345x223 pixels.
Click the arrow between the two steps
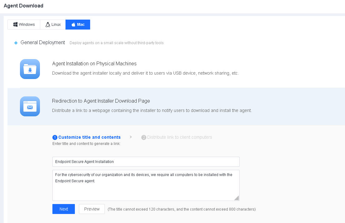(x=131, y=137)
